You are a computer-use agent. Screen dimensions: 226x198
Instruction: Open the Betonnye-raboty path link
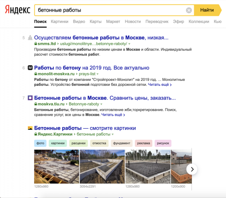point(84,104)
